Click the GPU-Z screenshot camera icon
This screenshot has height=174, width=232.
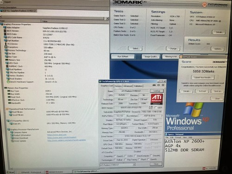click(x=154, y=85)
